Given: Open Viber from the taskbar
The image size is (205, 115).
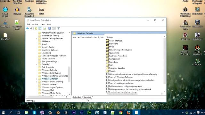Looking at the screenshot, I should pos(42,112).
